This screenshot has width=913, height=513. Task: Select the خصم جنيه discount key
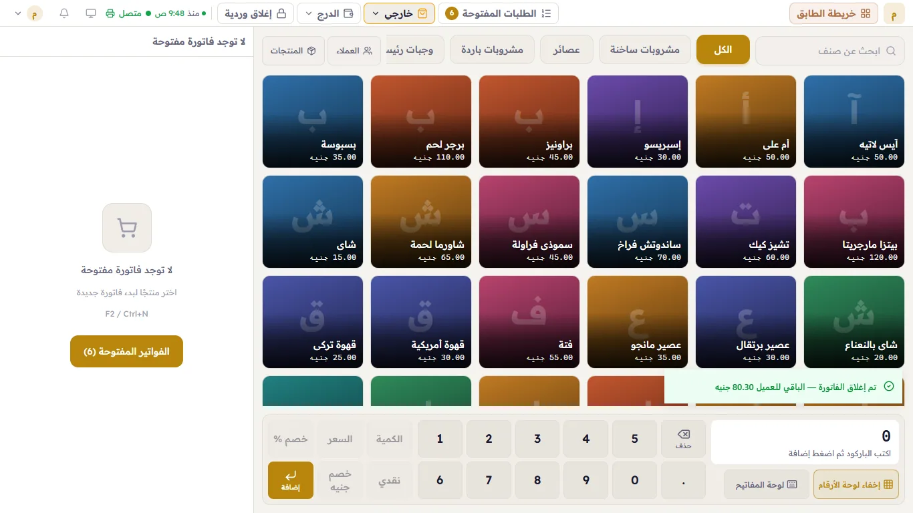340,480
